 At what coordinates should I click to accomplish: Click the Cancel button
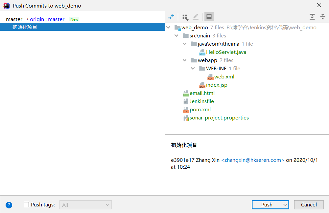pos(309,205)
